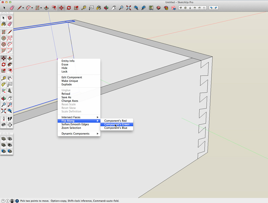
Task: Open the Line tool dropdown arrow
Action: click(x=23, y=8)
